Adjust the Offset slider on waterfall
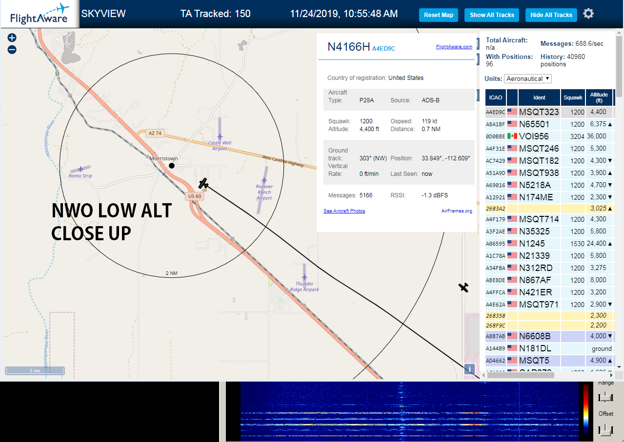The height and width of the screenshot is (442, 624). 605,429
